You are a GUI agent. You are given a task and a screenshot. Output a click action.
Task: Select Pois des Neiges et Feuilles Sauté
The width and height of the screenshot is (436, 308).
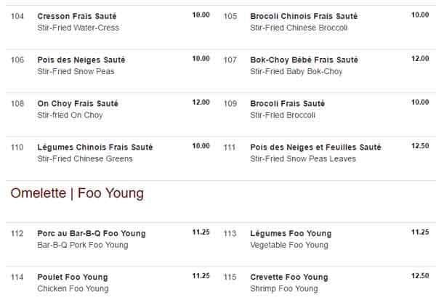[315, 147]
